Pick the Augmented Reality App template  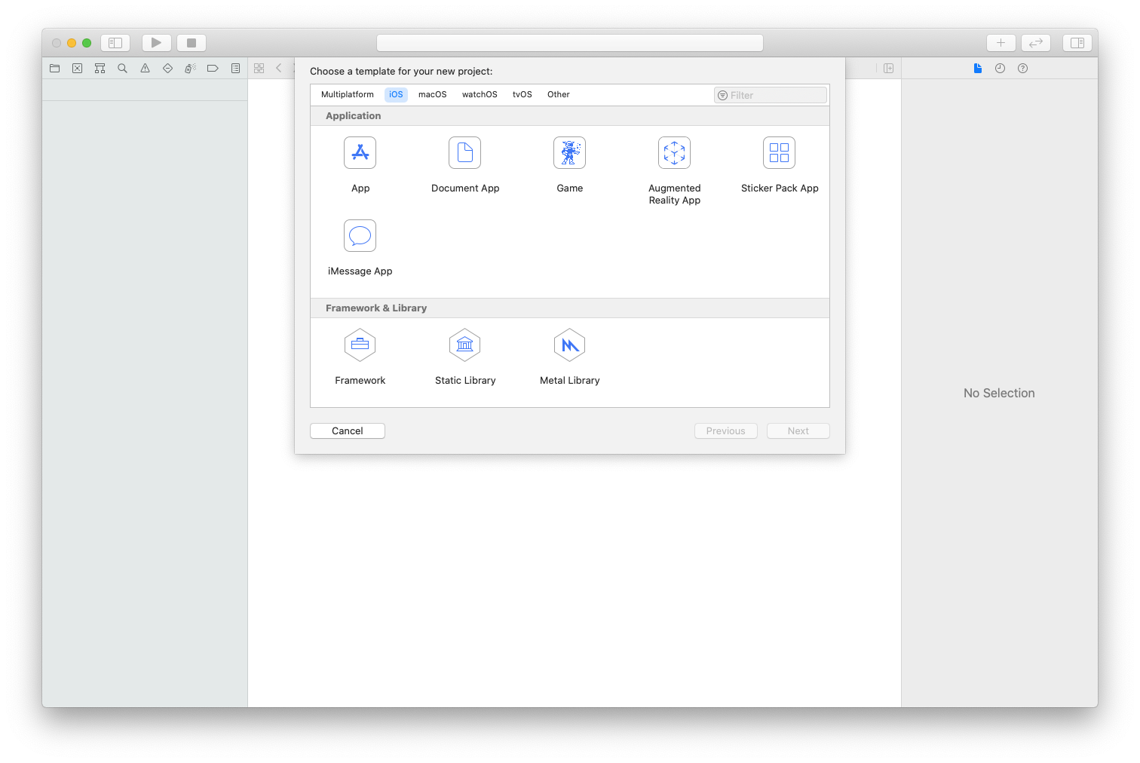coord(675,171)
